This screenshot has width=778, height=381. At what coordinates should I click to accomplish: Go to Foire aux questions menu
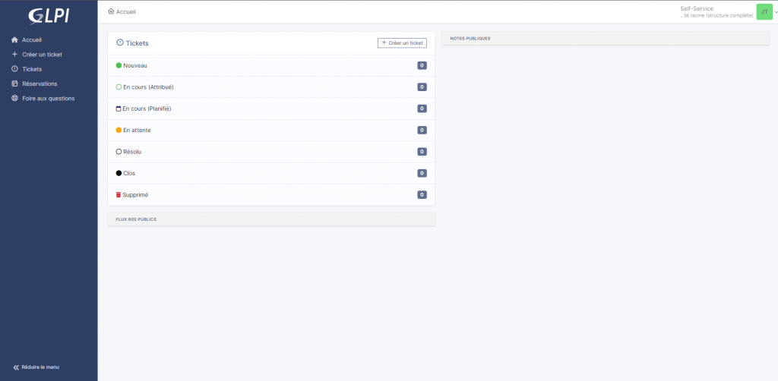coord(48,98)
